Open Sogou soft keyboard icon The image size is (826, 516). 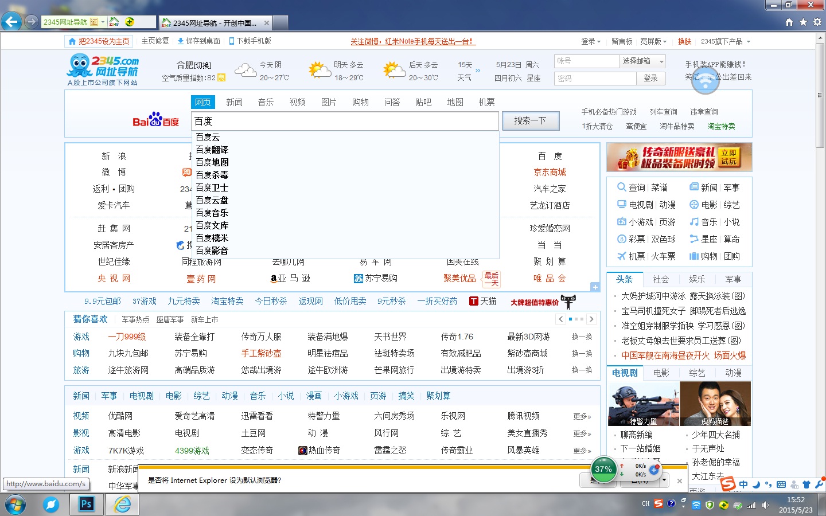(x=781, y=484)
